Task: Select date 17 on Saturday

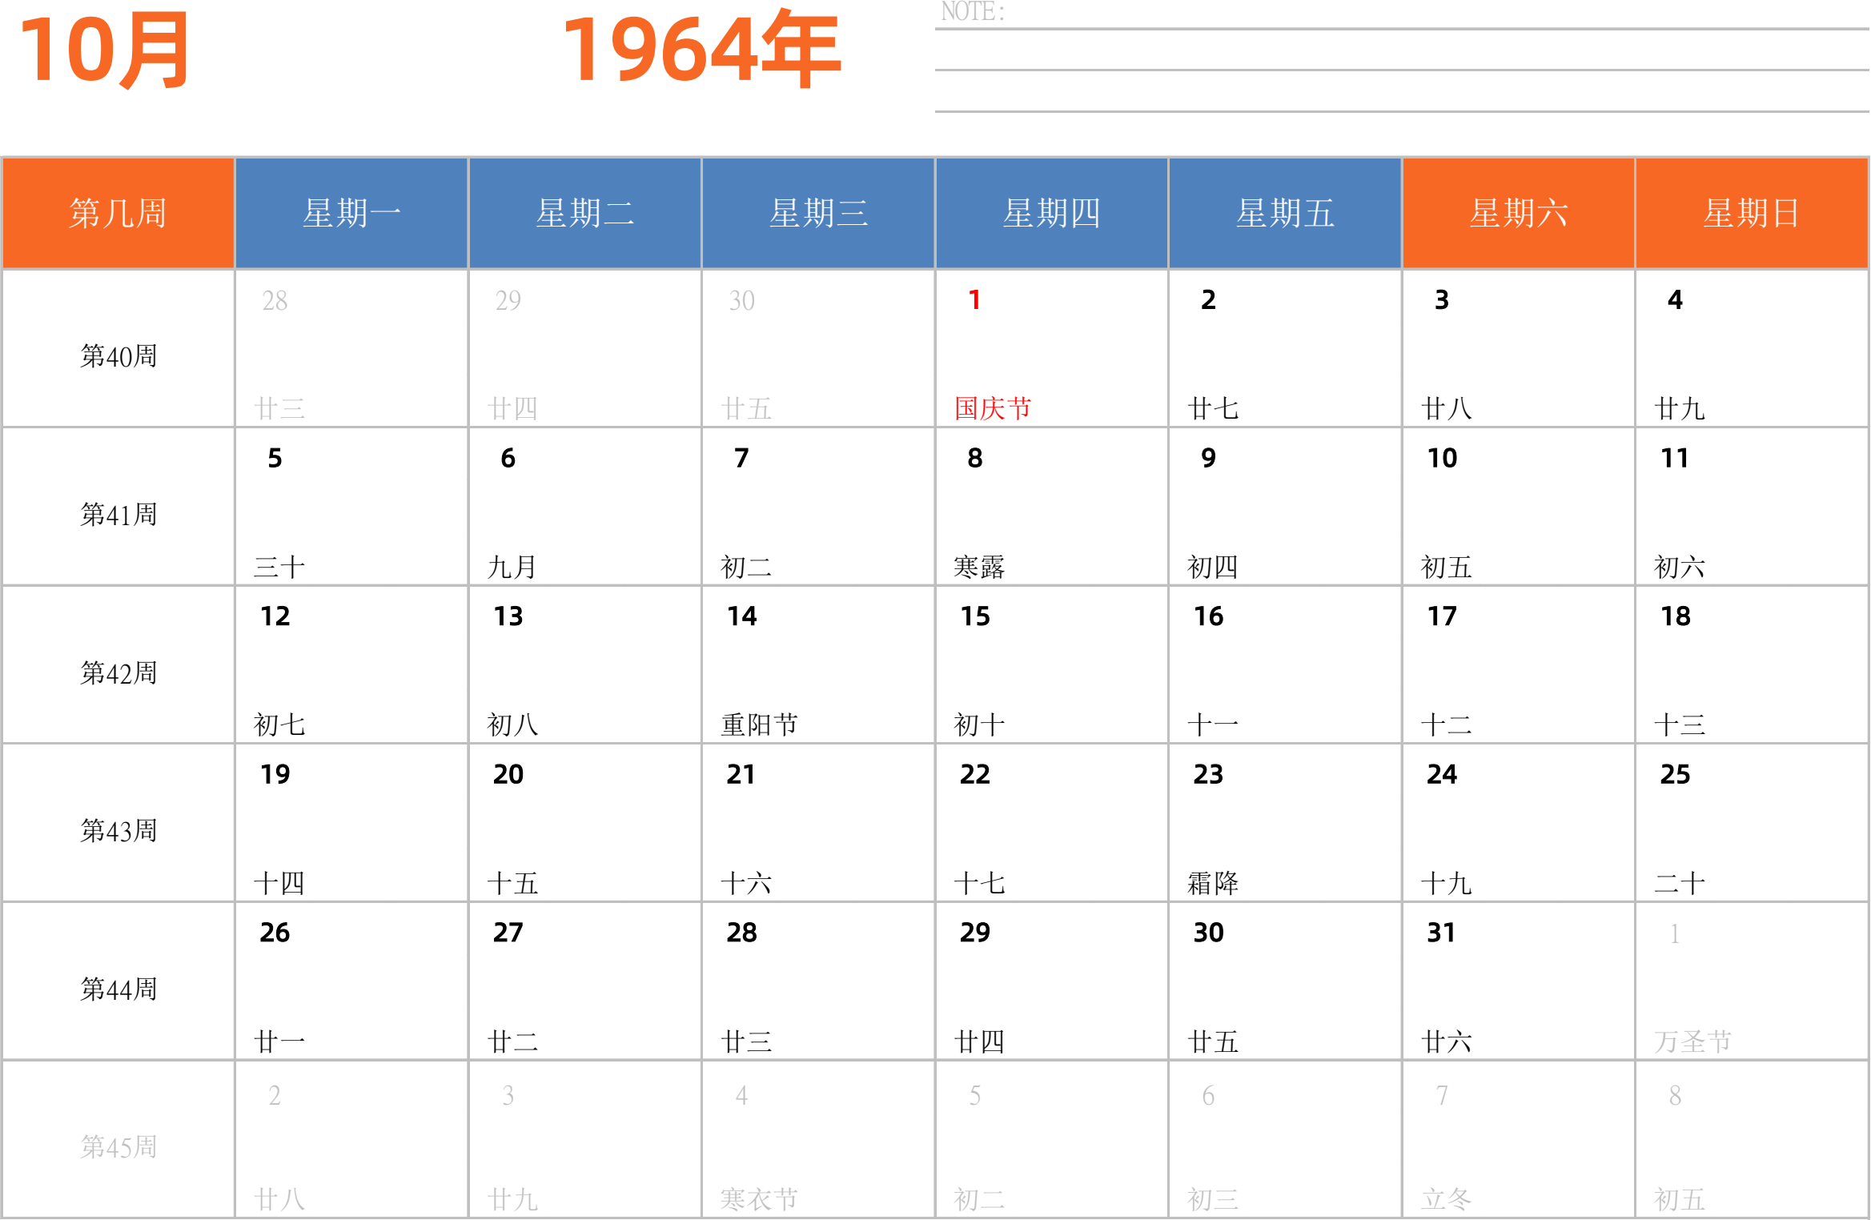Action: tap(1442, 616)
